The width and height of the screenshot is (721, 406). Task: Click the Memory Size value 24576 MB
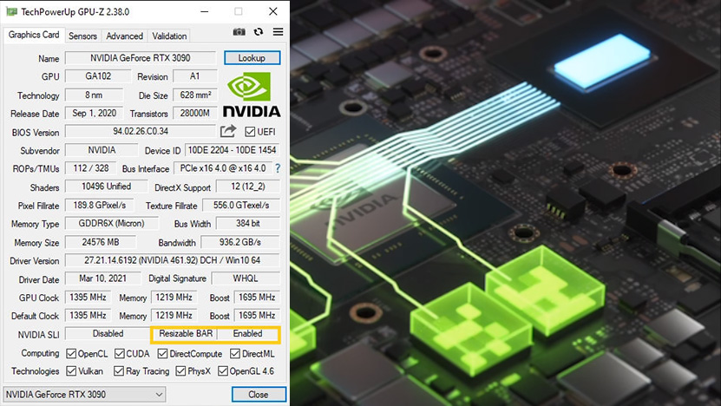(101, 242)
